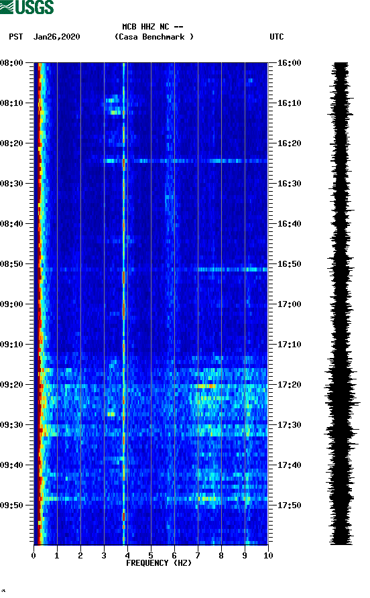This screenshot has height=598, width=370.
Task: Click the '09:30' PST time label
Action: 11,425
